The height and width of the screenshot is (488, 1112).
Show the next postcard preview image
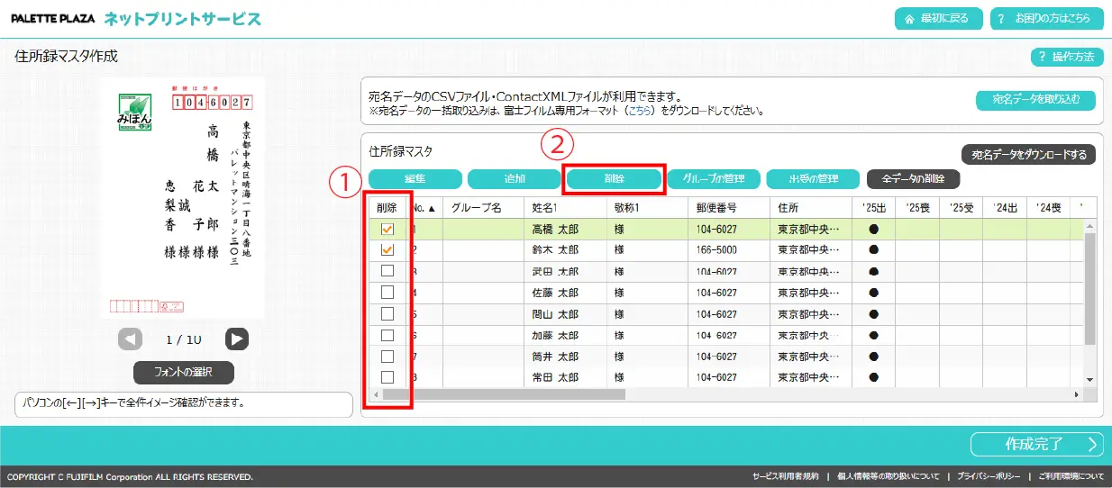point(236,339)
